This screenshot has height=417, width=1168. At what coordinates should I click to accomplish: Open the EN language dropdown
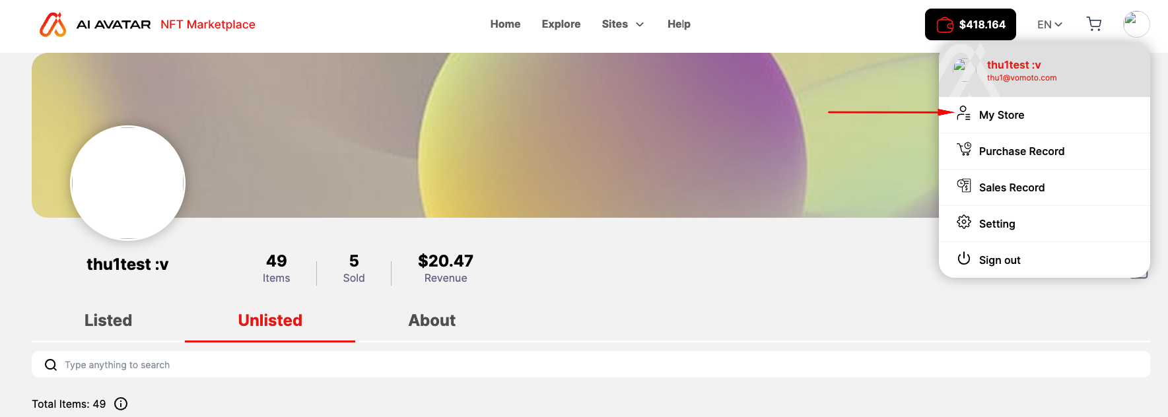1050,24
